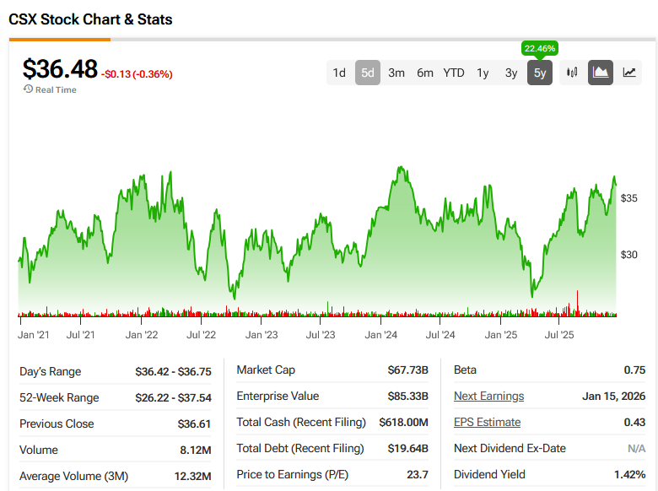
Task: Click the CSX Stock Chart & Stats heading
Action: click(90, 19)
